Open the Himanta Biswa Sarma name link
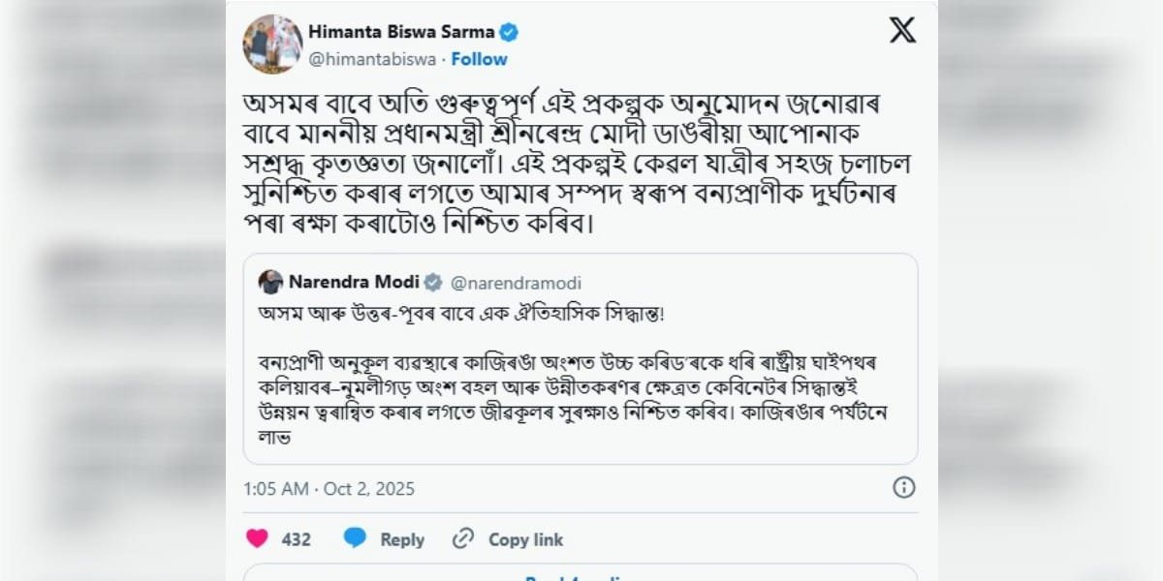 (401, 32)
